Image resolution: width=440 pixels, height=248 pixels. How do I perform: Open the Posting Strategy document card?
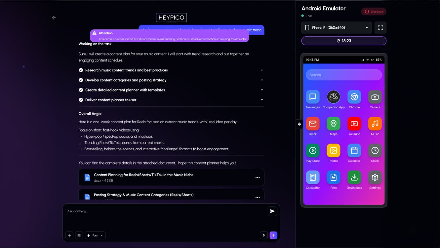171,195
